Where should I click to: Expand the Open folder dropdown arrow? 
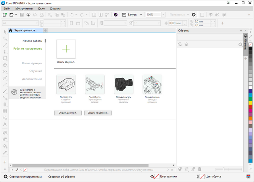tap(16, 15)
